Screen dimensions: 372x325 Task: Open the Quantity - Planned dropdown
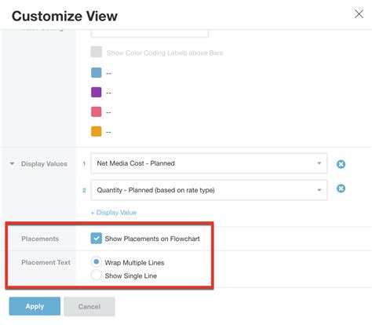(209, 190)
